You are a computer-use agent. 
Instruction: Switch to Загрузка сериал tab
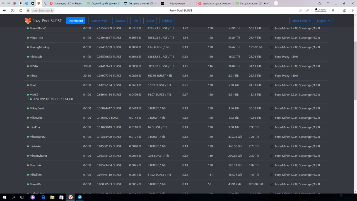point(252,3)
